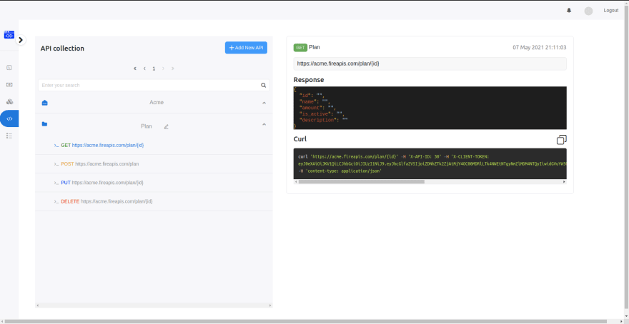The height and width of the screenshot is (324, 629).
Task: Click the API collection heading
Action: click(62, 49)
